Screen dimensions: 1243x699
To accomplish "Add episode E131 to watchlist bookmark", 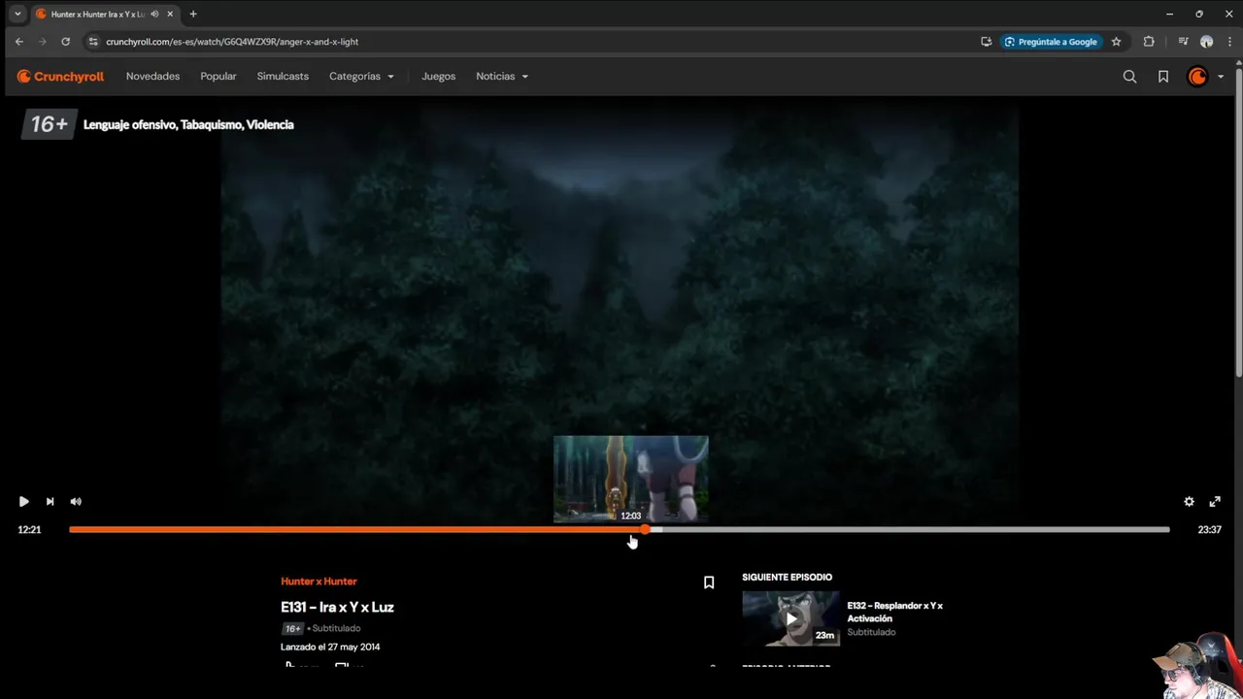I will point(709,582).
